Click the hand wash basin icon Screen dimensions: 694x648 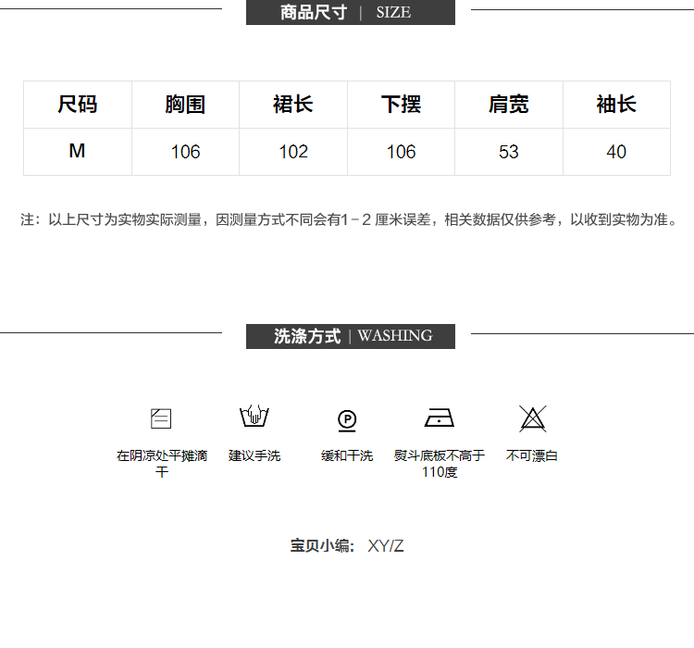pos(254,417)
